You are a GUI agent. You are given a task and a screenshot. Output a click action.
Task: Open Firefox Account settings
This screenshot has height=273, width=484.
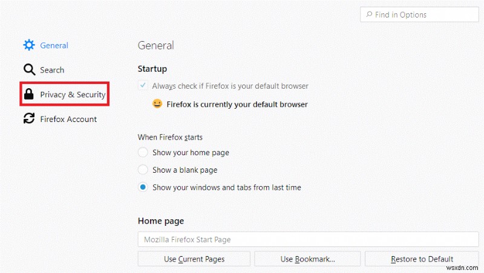tap(68, 119)
